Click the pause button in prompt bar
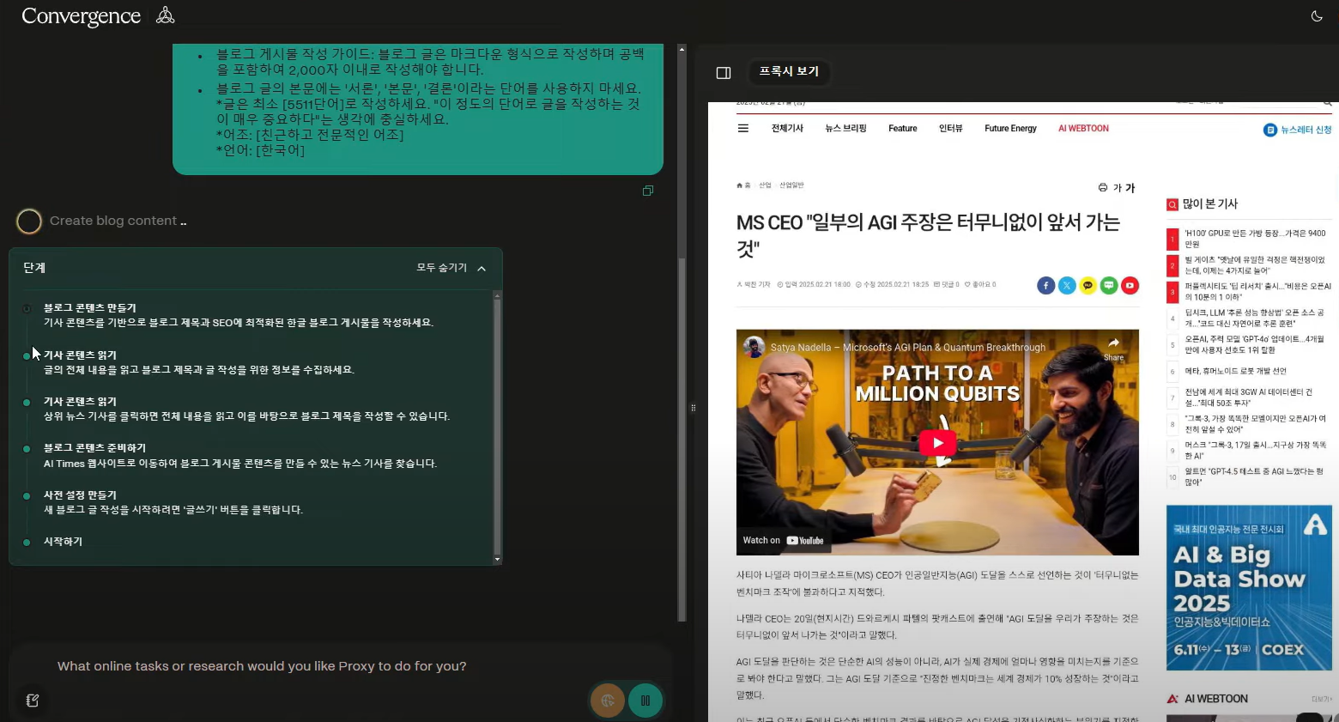The height and width of the screenshot is (722, 1339). click(645, 701)
